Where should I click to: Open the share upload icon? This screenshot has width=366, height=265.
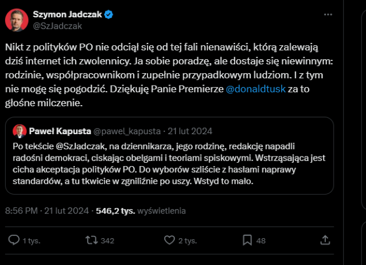[325, 240]
